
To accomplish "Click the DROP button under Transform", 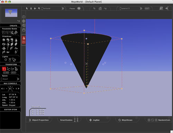I will [x=13, y=73].
